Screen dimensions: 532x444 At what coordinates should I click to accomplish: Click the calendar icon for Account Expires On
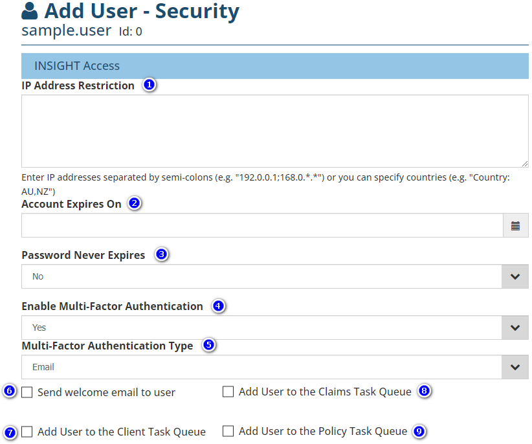pyautogui.click(x=515, y=226)
